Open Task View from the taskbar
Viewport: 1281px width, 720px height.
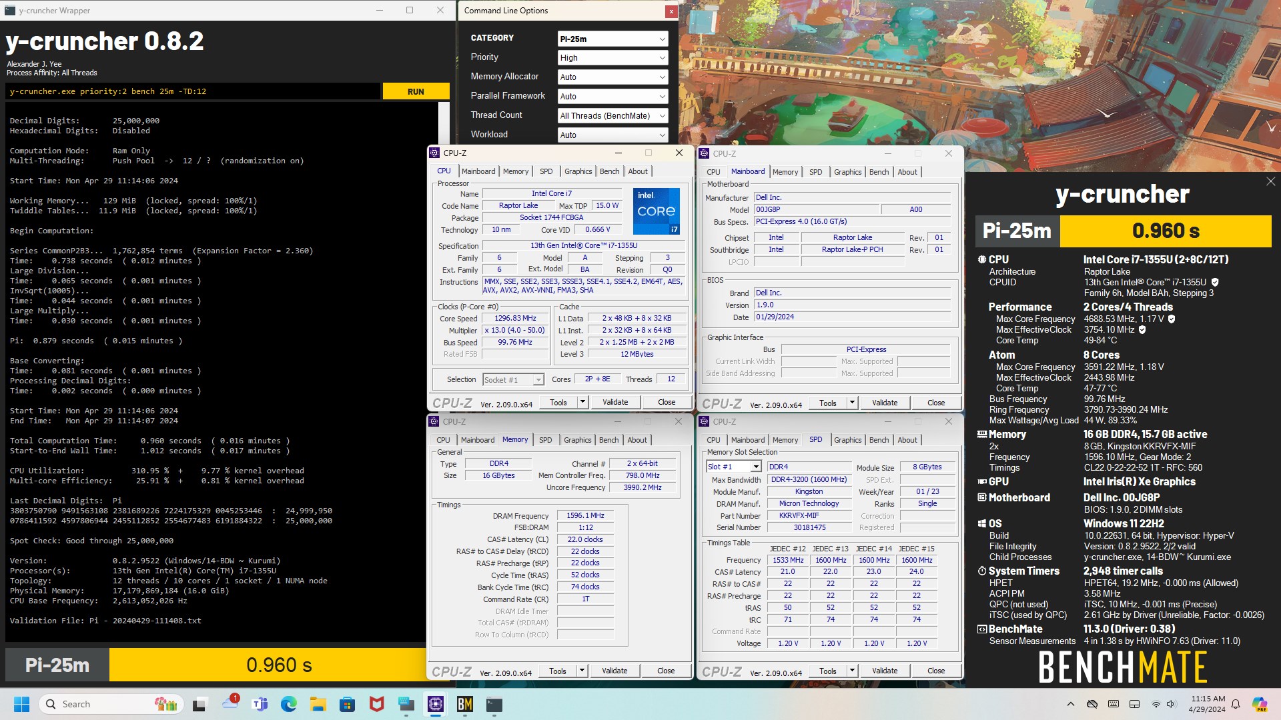tap(200, 704)
